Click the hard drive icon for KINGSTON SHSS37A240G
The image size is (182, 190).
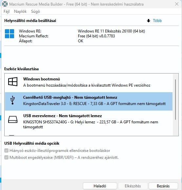(x=13, y=119)
